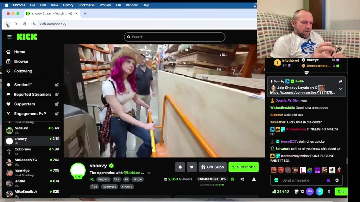Select the homeless tag
The width and height of the screenshot is (360, 202).
pos(109,187)
